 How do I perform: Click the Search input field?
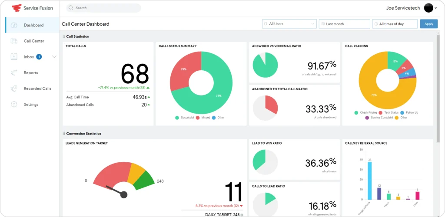pos(103,8)
